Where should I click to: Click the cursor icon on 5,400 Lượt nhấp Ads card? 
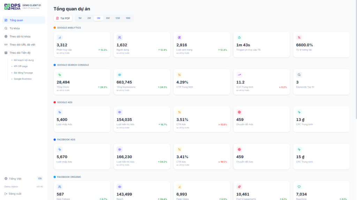point(60,112)
